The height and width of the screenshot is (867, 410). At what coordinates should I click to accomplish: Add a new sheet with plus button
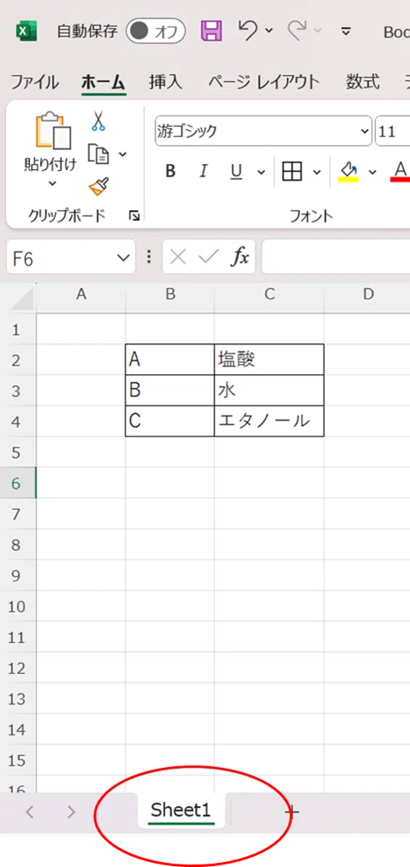click(x=292, y=811)
